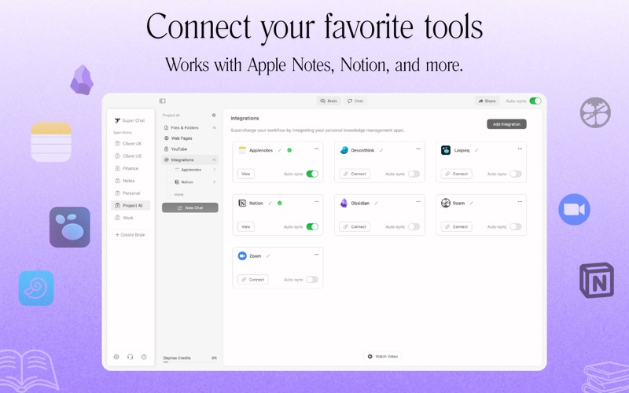Open settings icon at sidebar bottom
This screenshot has height=393, width=629.
pyautogui.click(x=116, y=357)
